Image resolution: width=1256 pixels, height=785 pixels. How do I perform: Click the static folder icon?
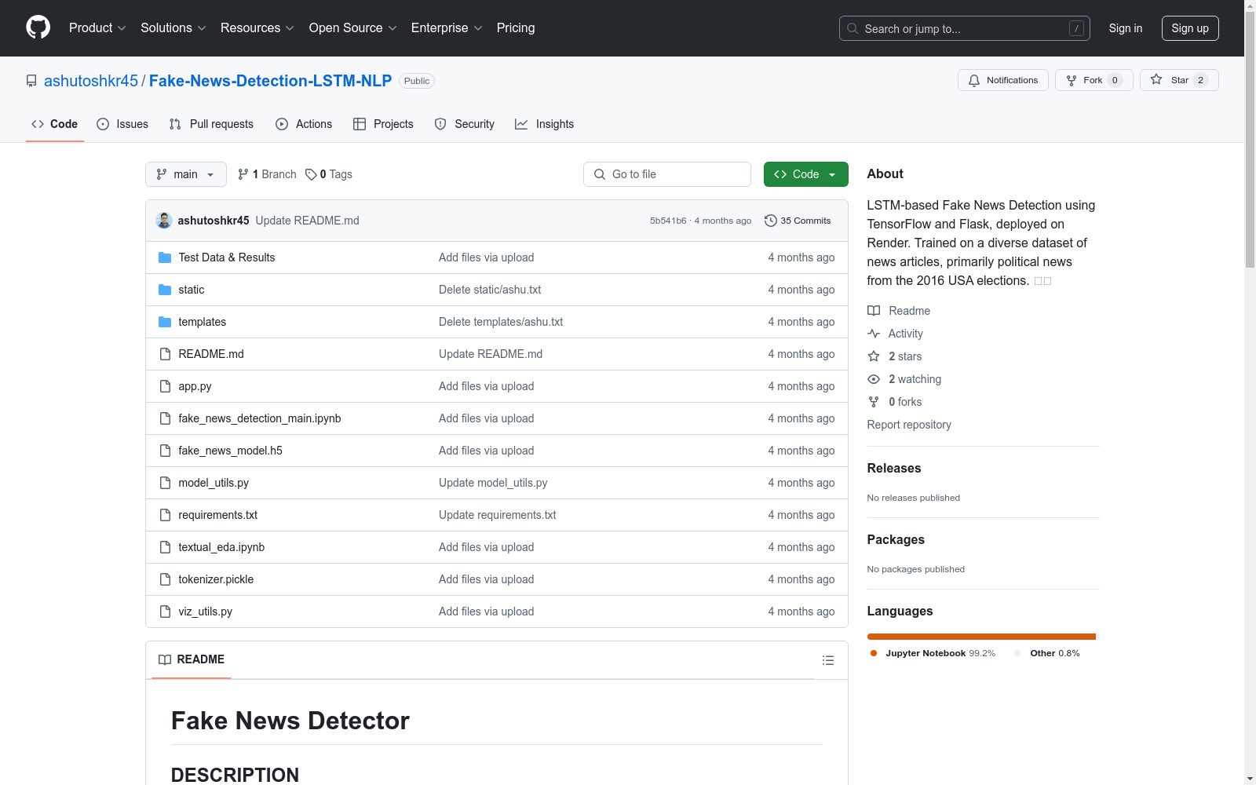click(x=165, y=290)
